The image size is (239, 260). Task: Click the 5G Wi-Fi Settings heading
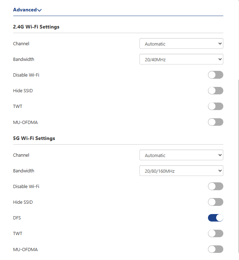[34, 138]
